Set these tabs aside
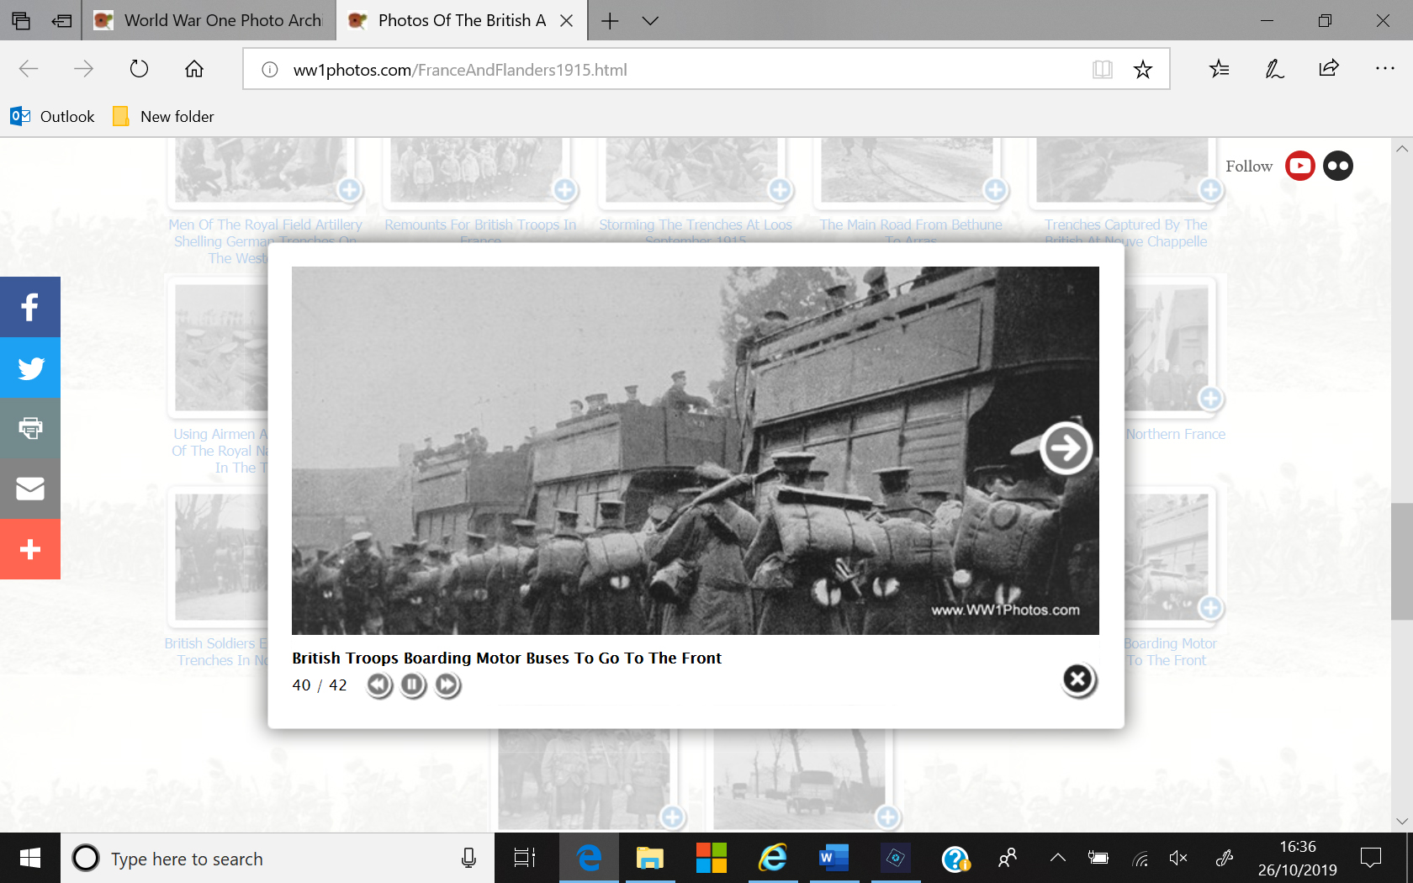Screen dimensions: 1413x883 [61, 20]
